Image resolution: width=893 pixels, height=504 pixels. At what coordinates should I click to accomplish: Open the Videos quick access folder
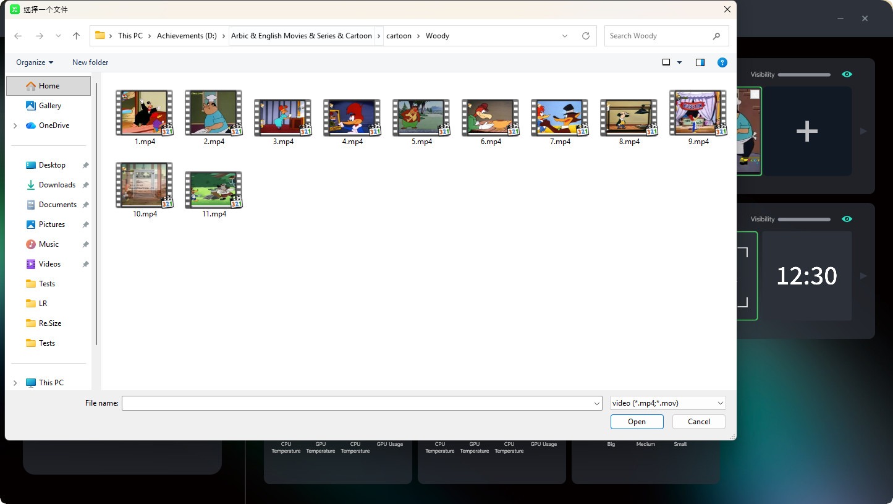48,264
